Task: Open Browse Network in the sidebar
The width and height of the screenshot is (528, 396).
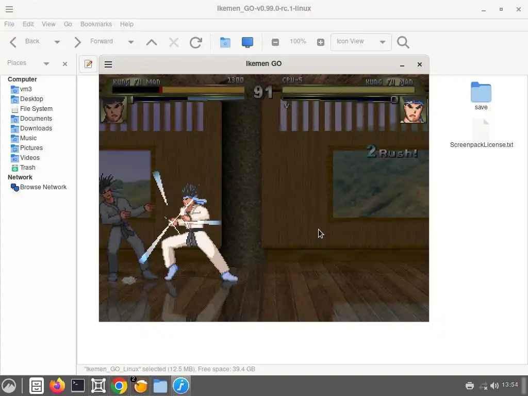Action: (38, 187)
